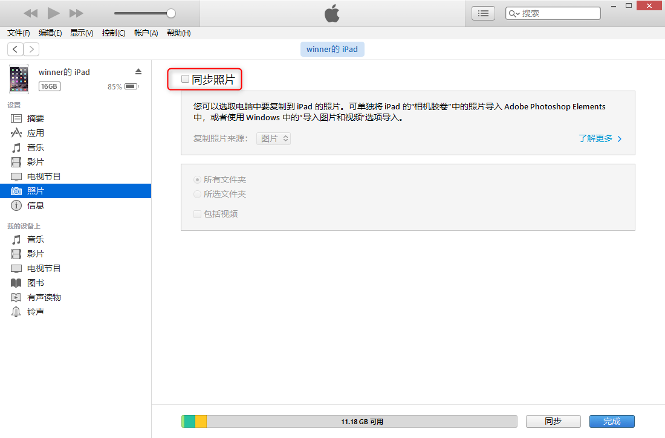Adjust the volume slider knob
The height and width of the screenshot is (438, 665).
point(171,13)
